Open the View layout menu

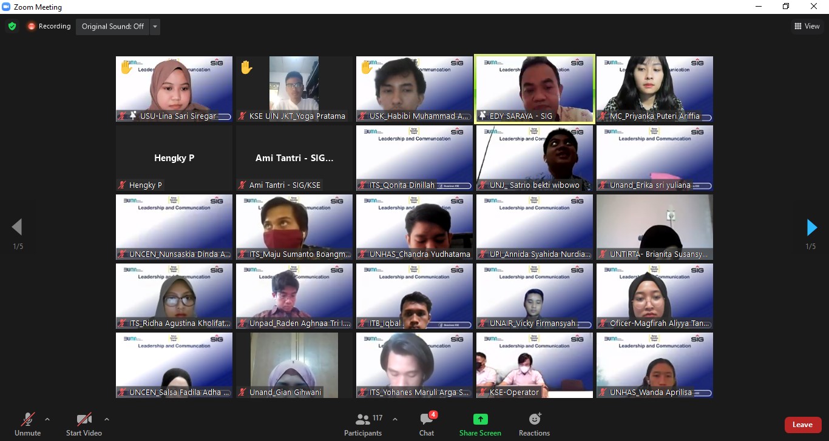(807, 26)
